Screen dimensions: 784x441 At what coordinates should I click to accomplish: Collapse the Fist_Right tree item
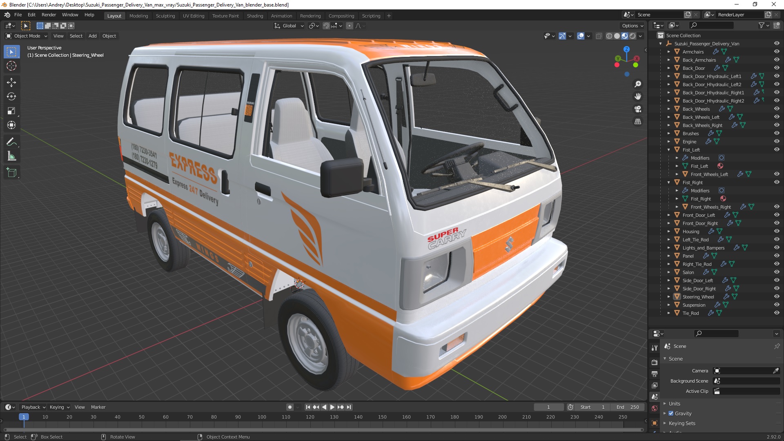(668, 183)
